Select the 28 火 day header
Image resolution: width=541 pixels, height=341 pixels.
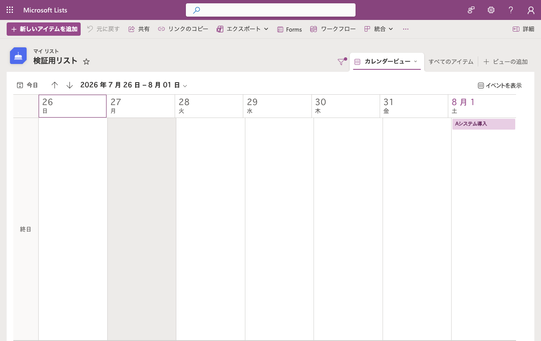209,106
